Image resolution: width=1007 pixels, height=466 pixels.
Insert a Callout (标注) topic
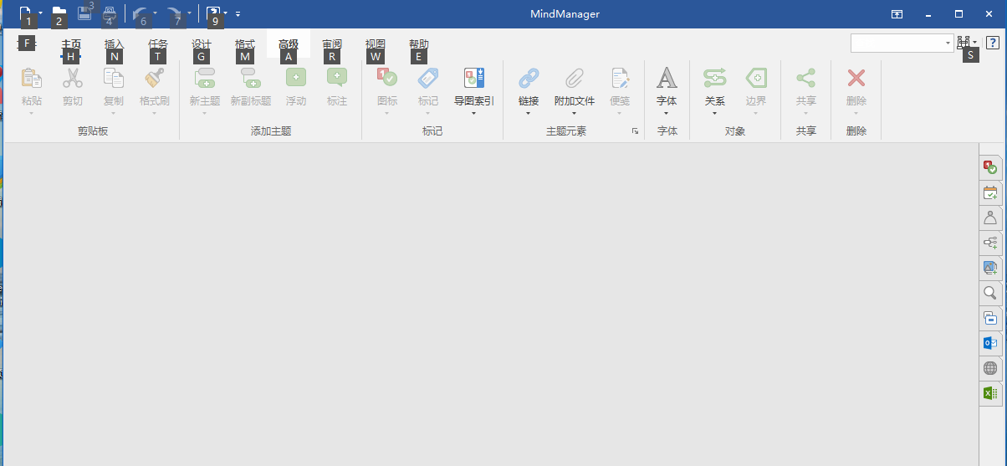pos(337,79)
